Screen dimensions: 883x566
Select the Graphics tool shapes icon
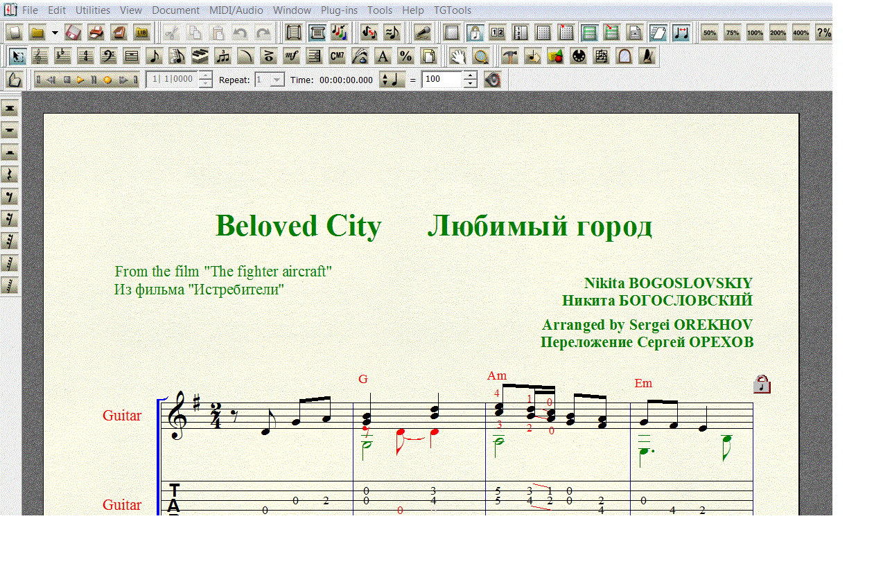[x=556, y=56]
